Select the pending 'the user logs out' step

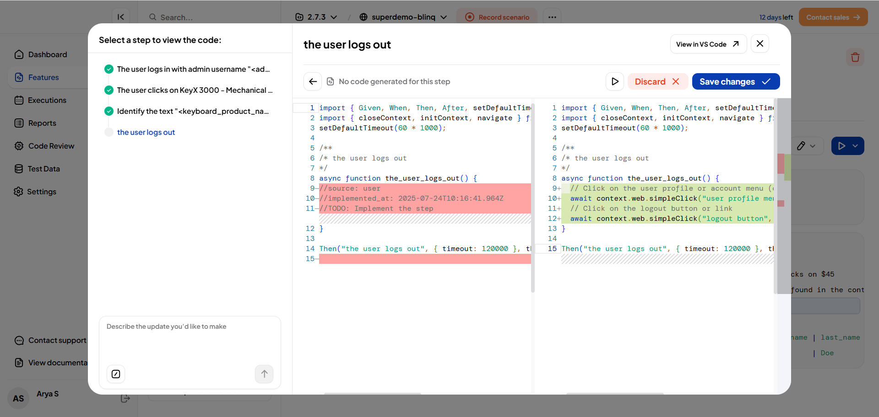pos(146,132)
